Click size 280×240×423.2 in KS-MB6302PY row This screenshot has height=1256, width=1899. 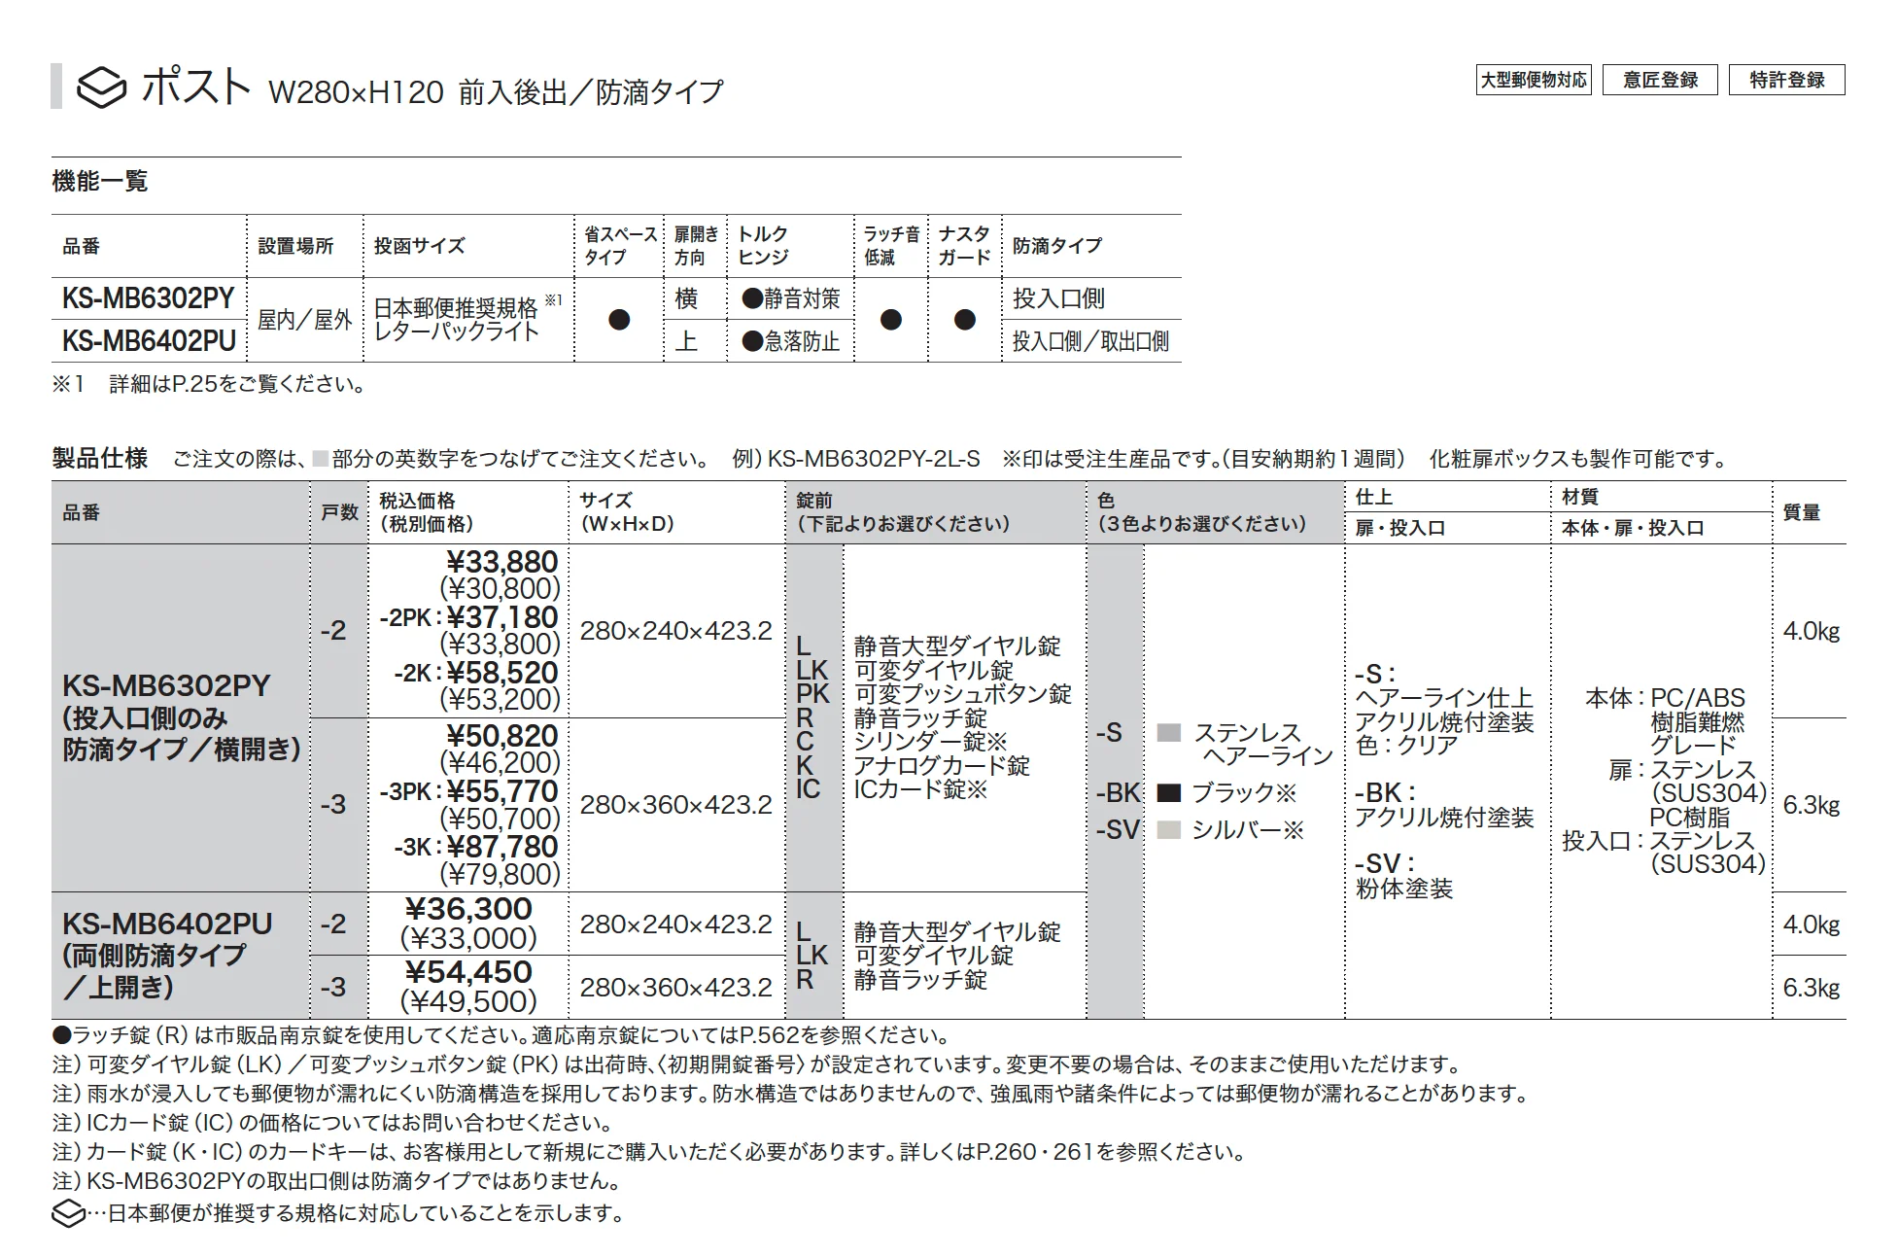click(675, 631)
